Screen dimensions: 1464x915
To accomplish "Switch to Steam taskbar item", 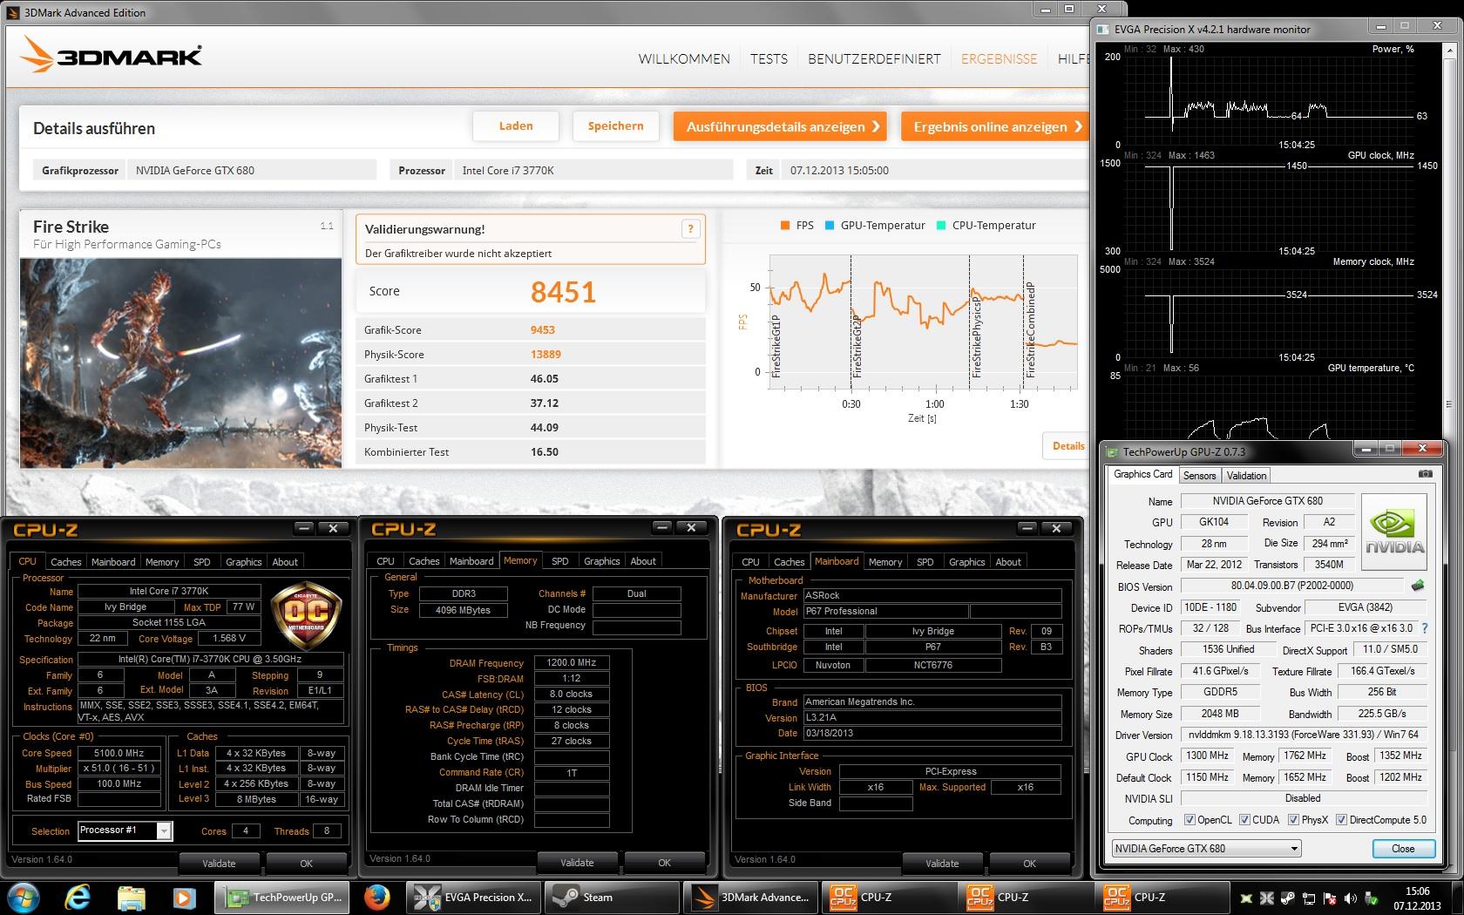I will 612,897.
